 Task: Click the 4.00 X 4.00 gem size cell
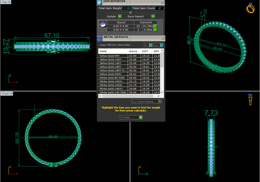click(121, 26)
